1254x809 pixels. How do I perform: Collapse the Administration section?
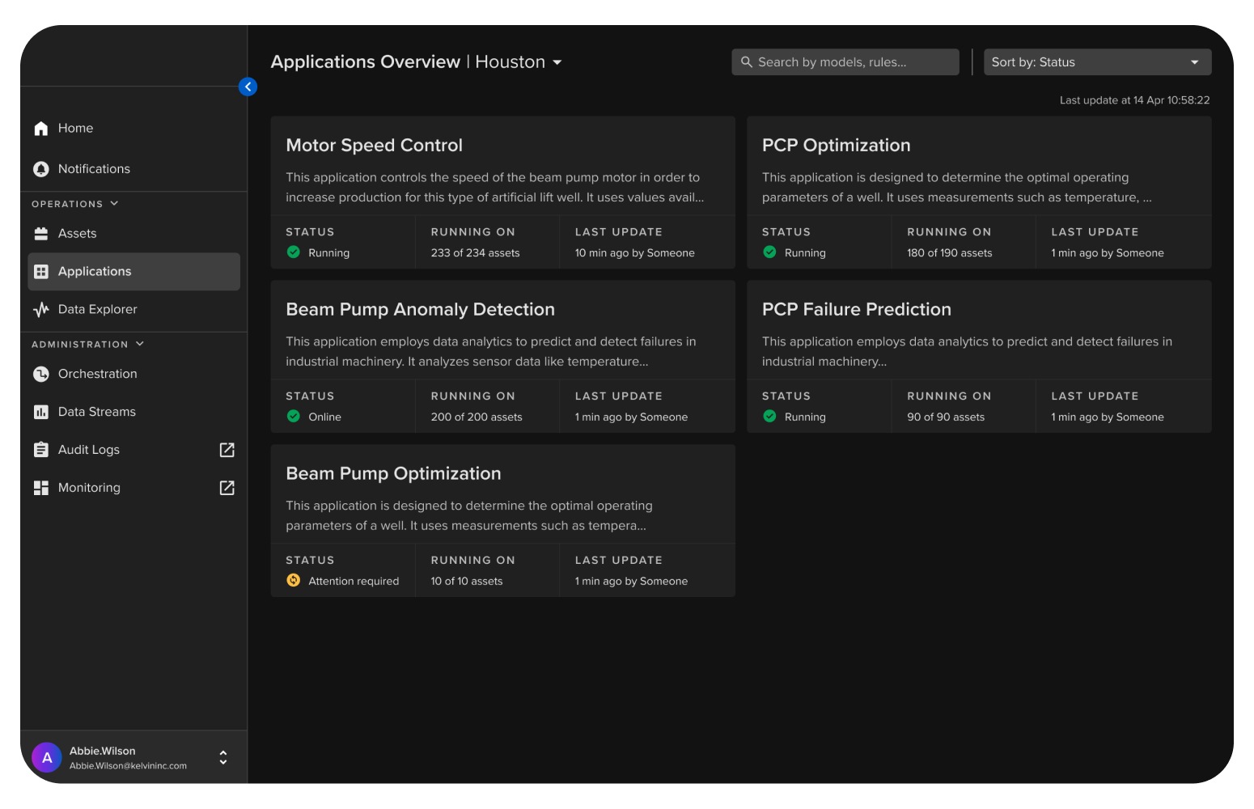coord(140,344)
